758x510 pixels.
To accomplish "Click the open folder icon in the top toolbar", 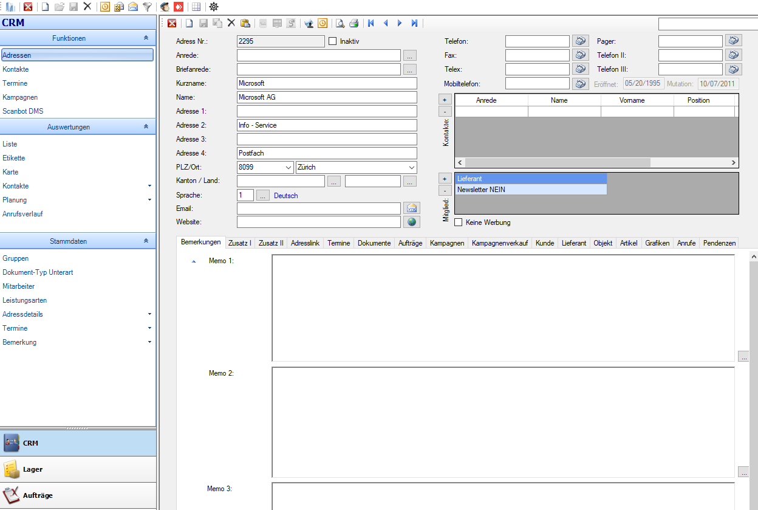I will coord(60,7).
